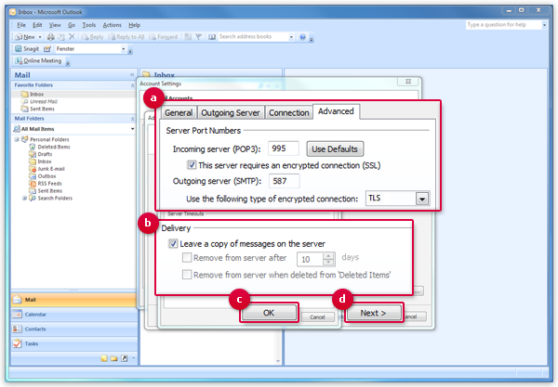
Task: Switch to the Outgoing Server tab
Action: (x=231, y=112)
